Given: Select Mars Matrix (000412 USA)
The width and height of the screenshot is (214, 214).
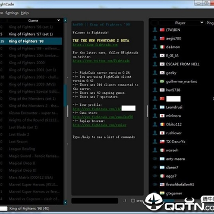Looking at the screenshot, I should pyautogui.click(x=31, y=178).
